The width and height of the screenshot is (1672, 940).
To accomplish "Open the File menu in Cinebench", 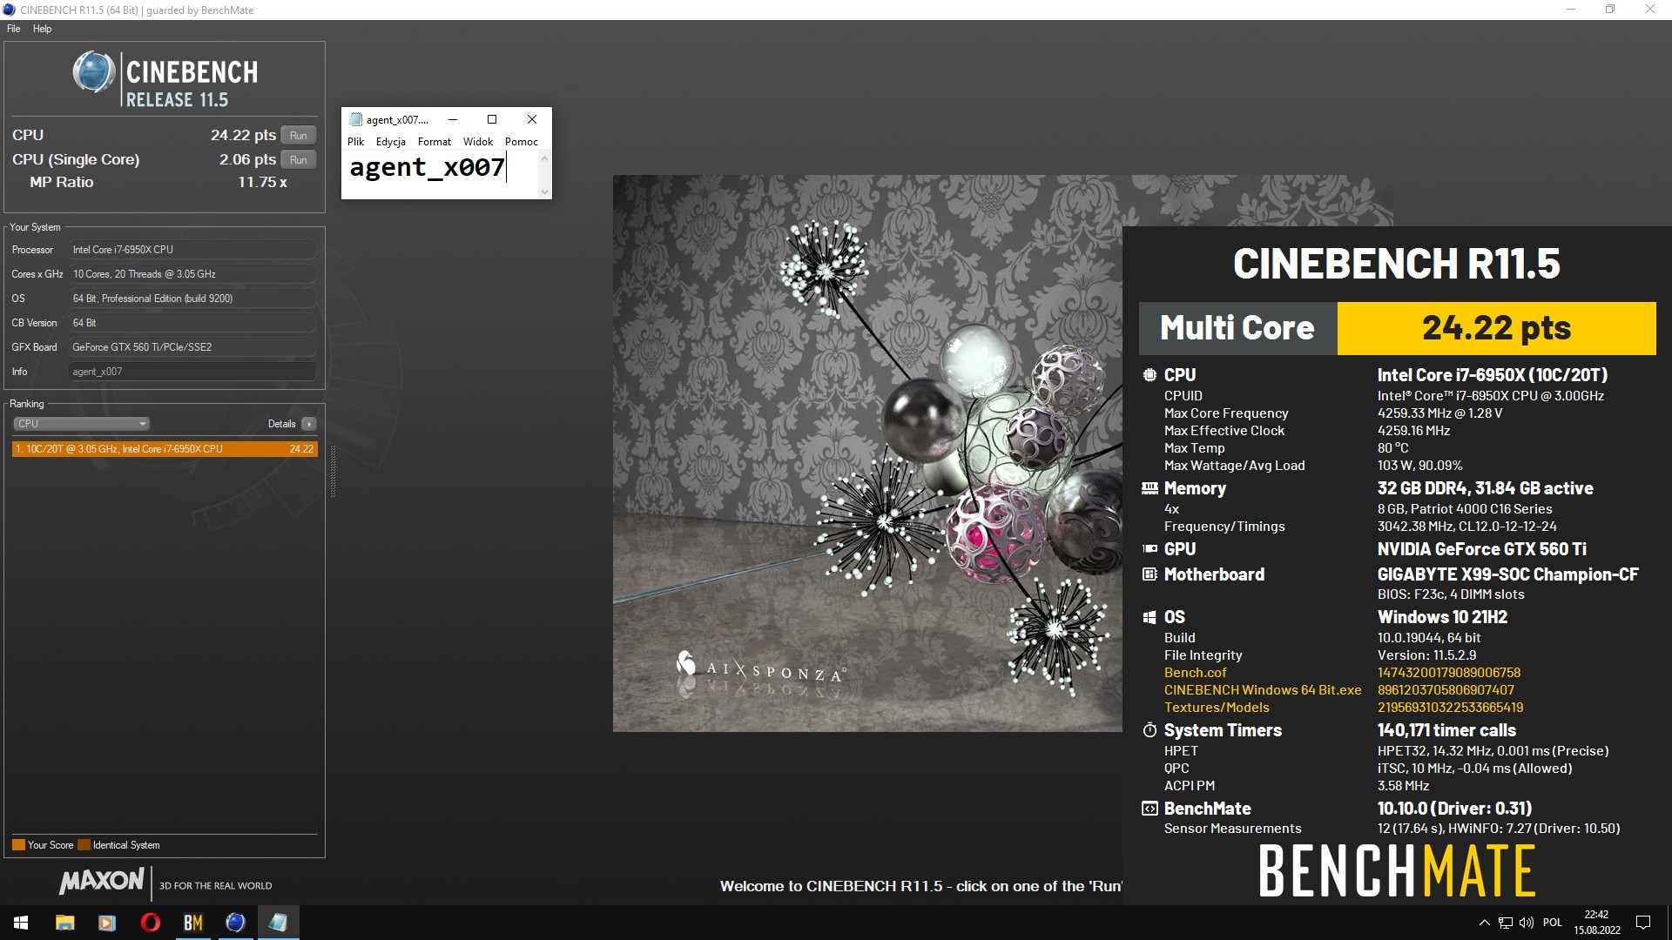I will point(14,29).
